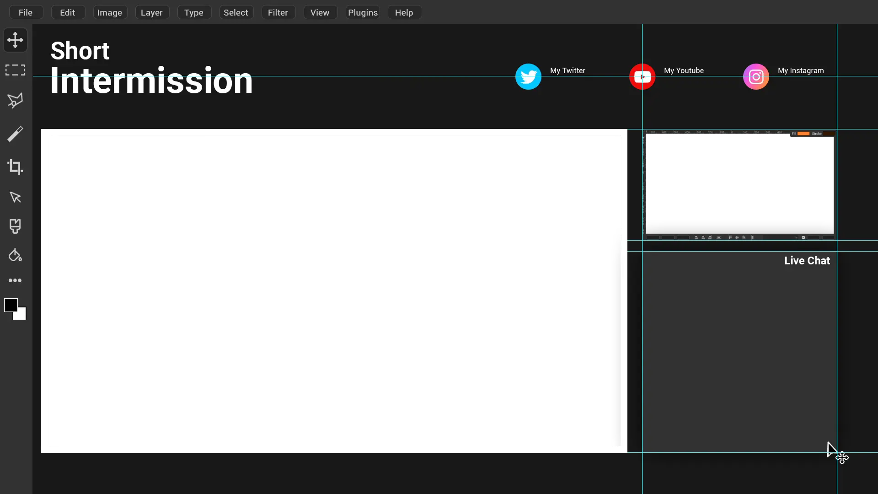Open the Edit menu
This screenshot has height=494, width=878.
[68, 12]
